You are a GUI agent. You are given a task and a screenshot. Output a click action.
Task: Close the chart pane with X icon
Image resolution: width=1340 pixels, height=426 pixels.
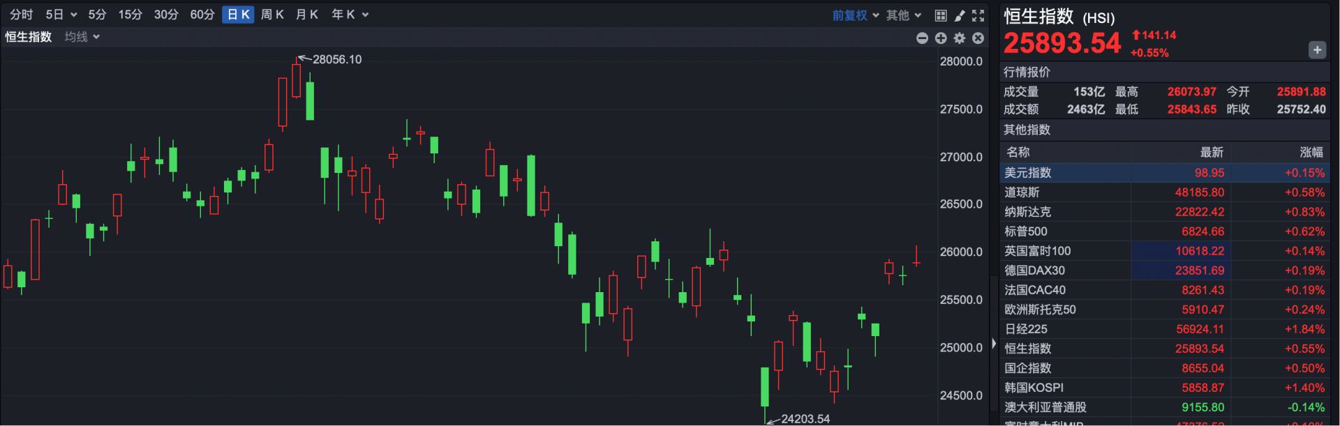(978, 38)
